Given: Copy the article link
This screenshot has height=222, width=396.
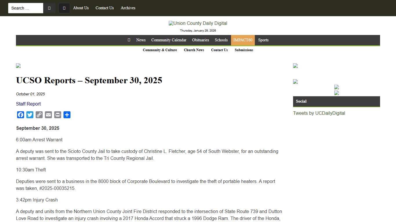Looking at the screenshot, I should (x=39, y=115).
